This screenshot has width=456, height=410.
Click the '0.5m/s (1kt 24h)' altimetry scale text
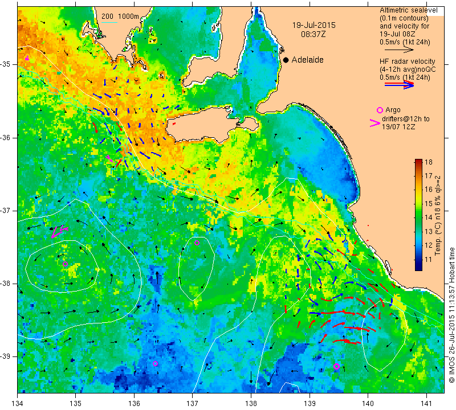pos(405,42)
